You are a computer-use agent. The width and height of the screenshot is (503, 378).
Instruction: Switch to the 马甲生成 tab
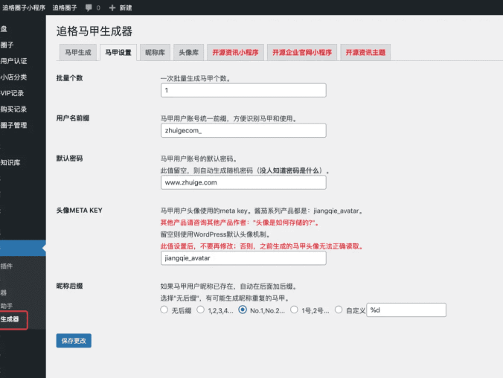coord(78,53)
